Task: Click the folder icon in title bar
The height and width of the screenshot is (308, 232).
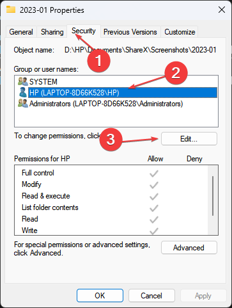Action: 11,10
